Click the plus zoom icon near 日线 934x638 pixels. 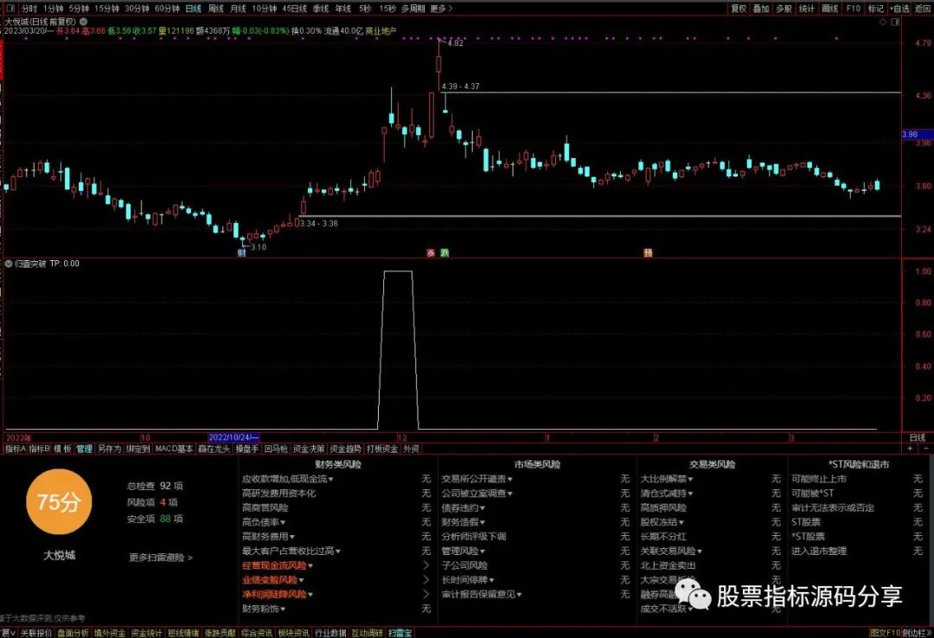910,448
